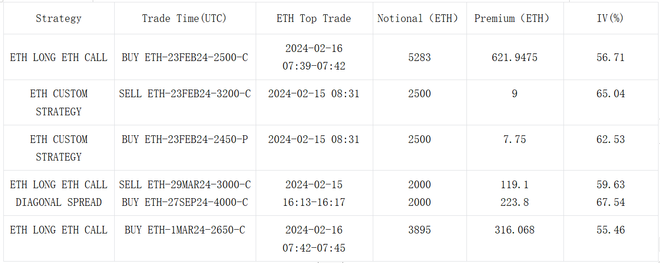Image resolution: width=660 pixels, height=263 pixels.
Task: Click the Strategy column header
Action: pyautogui.click(x=59, y=19)
